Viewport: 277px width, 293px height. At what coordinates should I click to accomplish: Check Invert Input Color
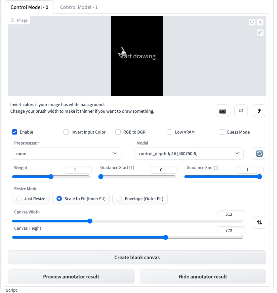click(x=66, y=132)
